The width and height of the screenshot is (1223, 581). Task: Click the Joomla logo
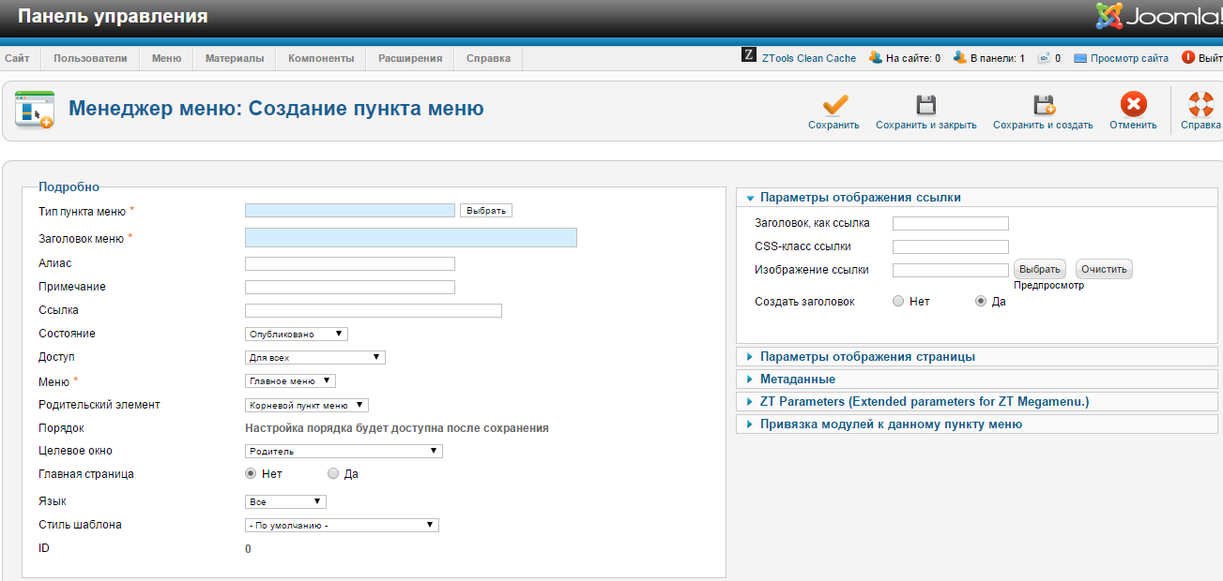tap(1157, 16)
